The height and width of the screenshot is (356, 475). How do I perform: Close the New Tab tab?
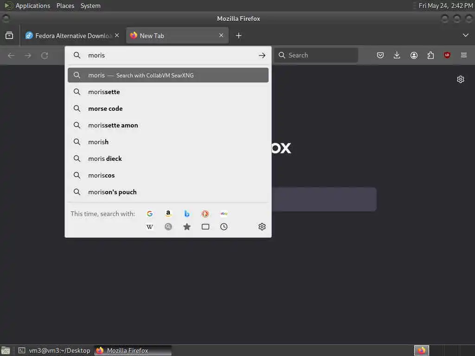pos(221,35)
